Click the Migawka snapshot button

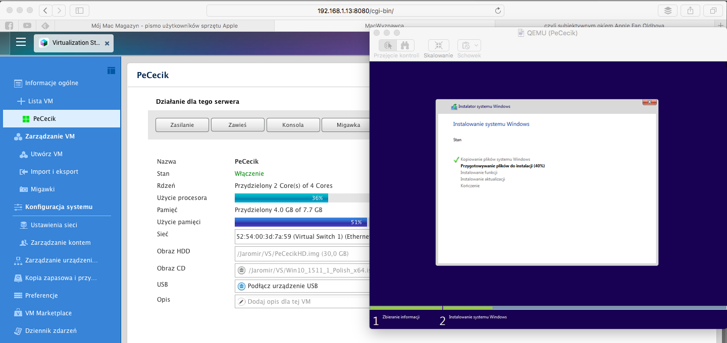[x=346, y=125]
